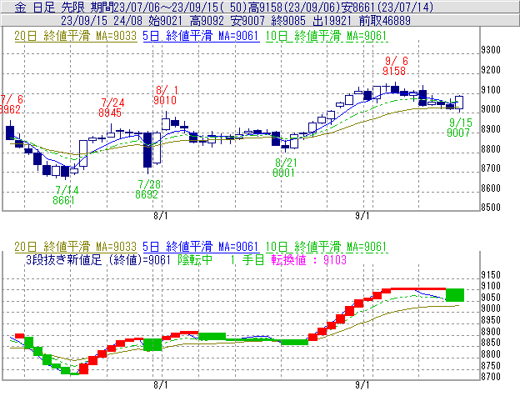The image size is (520, 396).
Task: Click the open interest '前取46889'
Action: [x=385, y=21]
